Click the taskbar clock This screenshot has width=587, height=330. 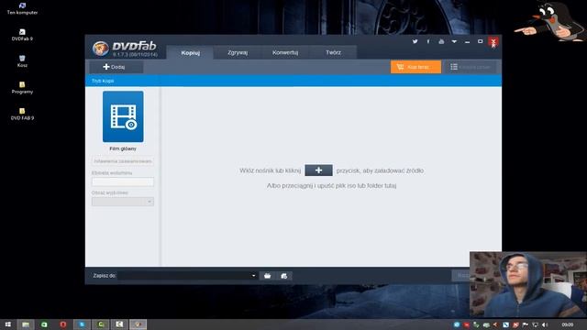click(568, 324)
